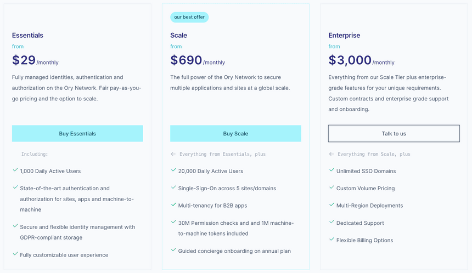This screenshot has height=273, width=472.
Task: Click the checkmark beside Guided concierge onboarding
Action: click(173, 251)
